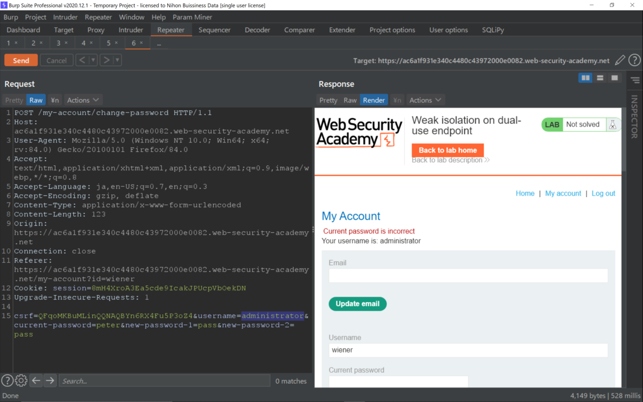Click the Web Security Academy logo
Viewport: 643px width, 402px height.
click(x=359, y=133)
